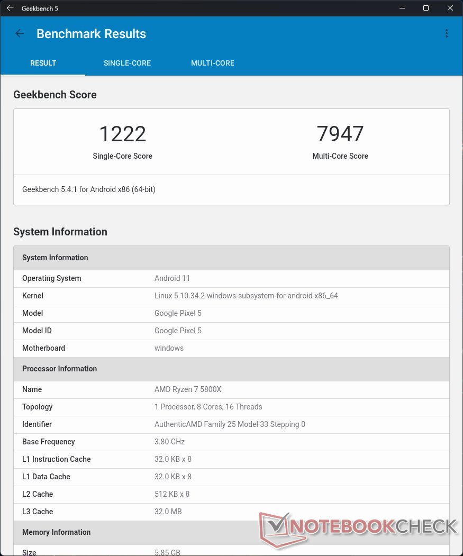Click the Processor Information header
Image resolution: width=463 pixels, height=556 pixels.
pyautogui.click(x=231, y=369)
